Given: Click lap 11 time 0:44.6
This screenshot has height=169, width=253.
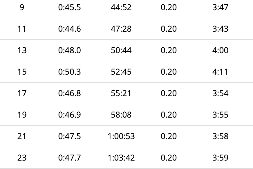Looking at the screenshot, I should click(x=69, y=29).
